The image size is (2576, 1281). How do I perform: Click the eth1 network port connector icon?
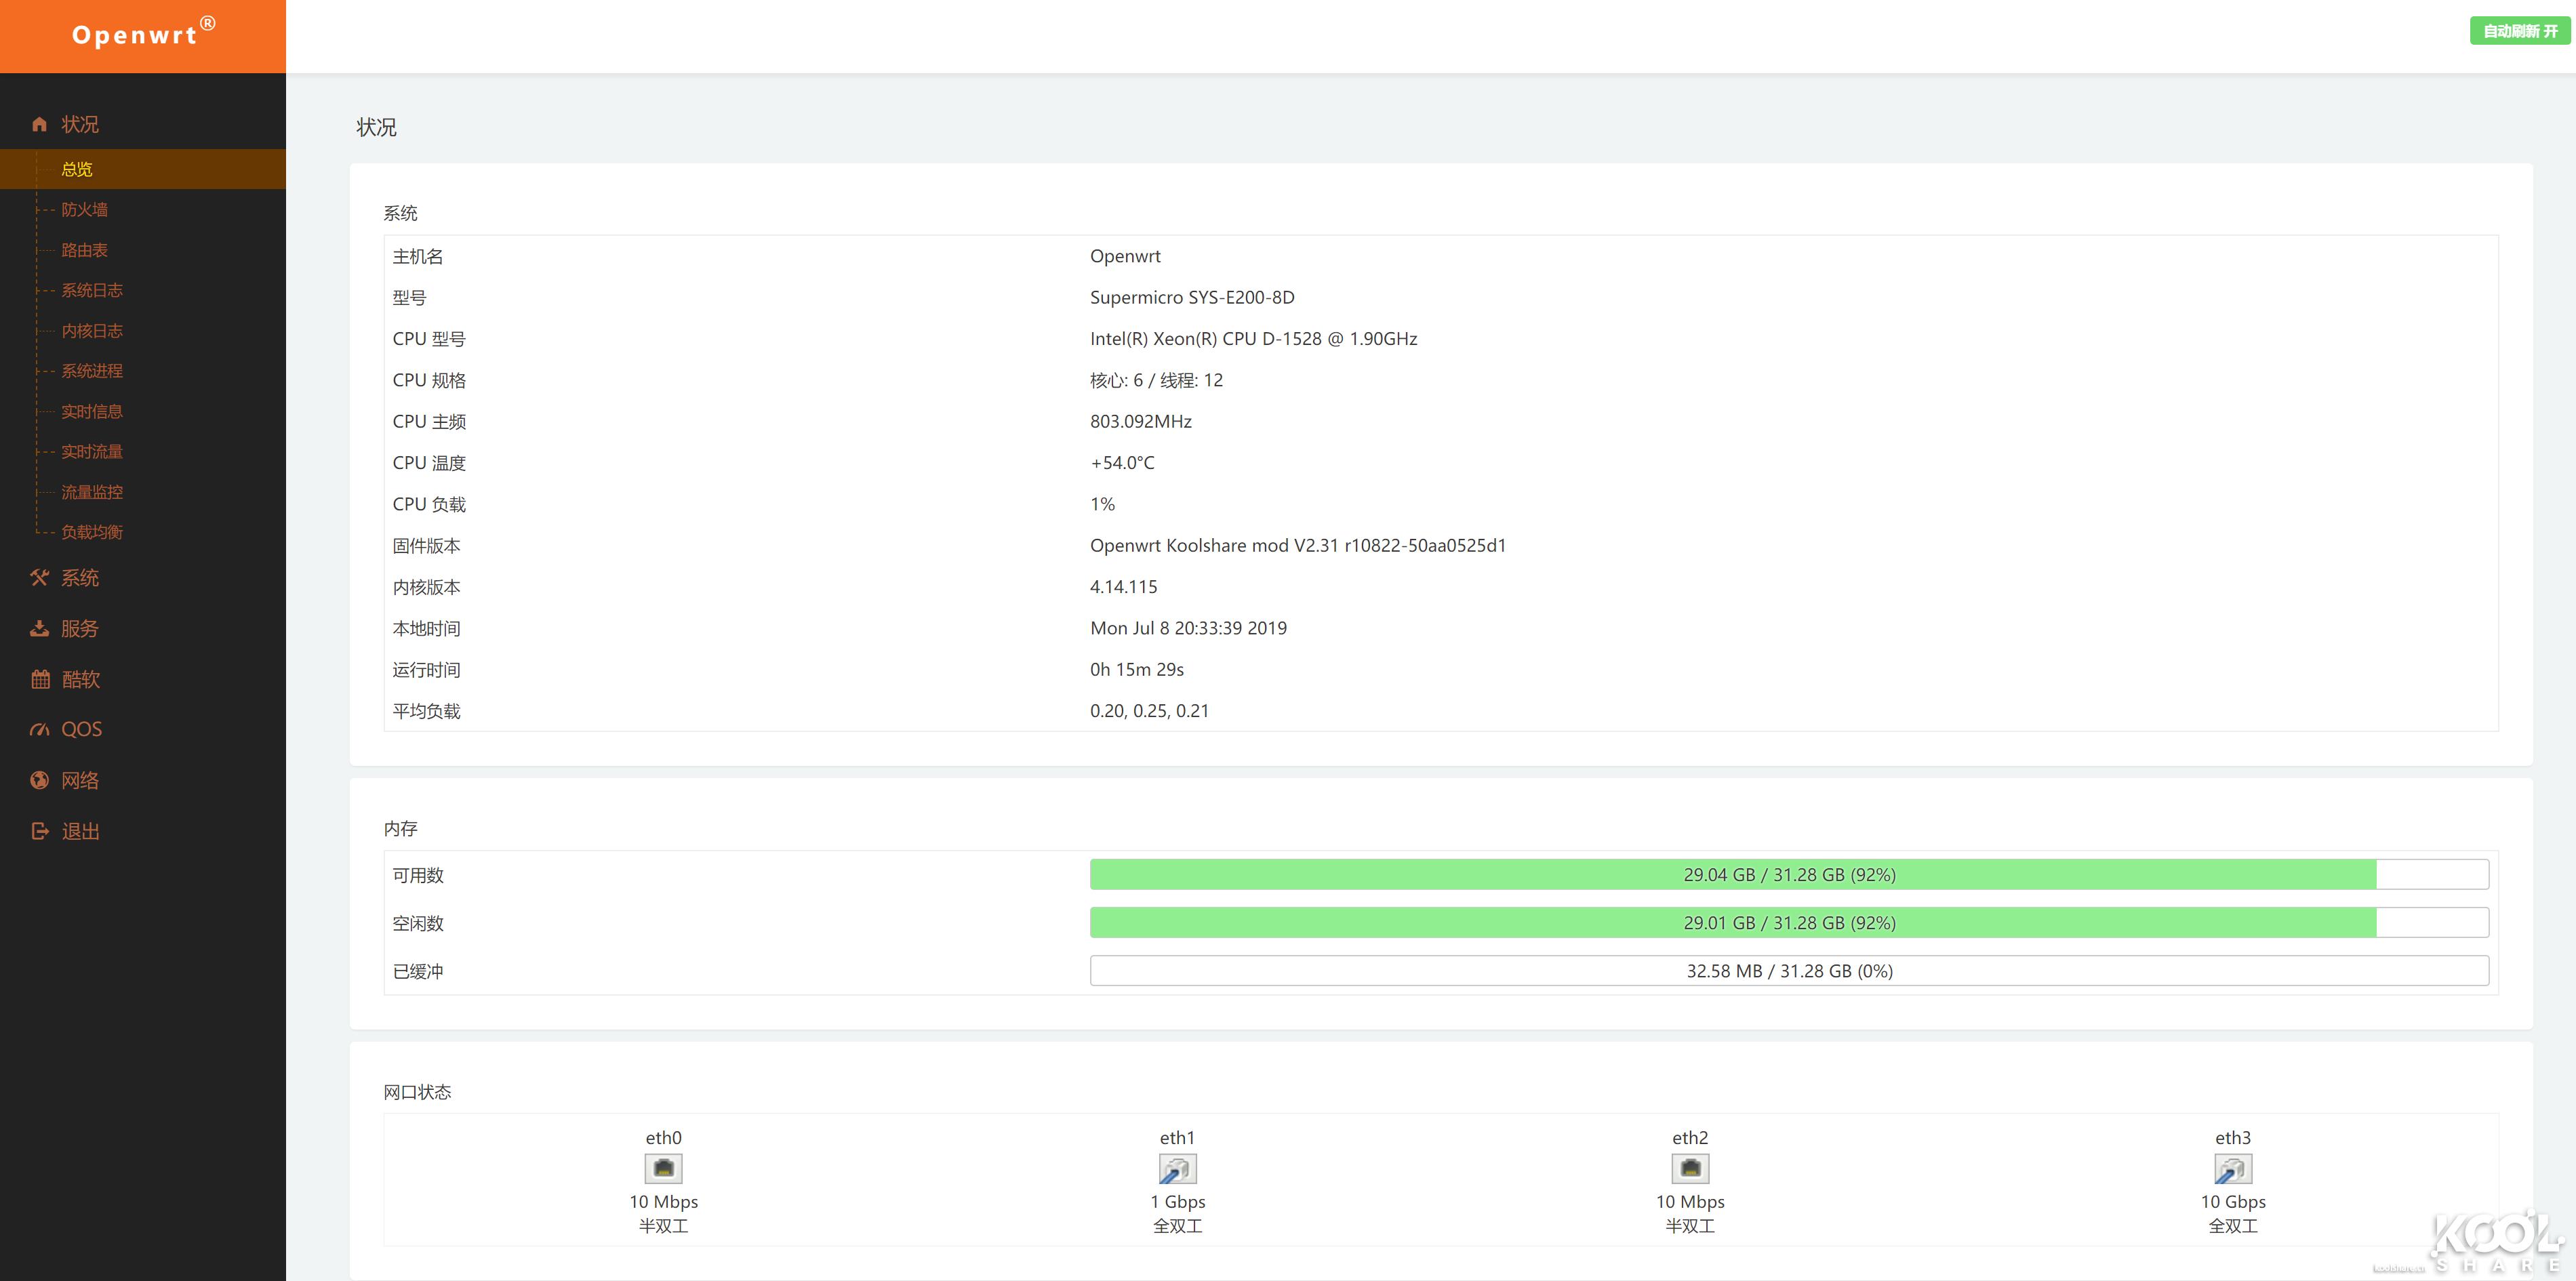pyautogui.click(x=1178, y=1168)
